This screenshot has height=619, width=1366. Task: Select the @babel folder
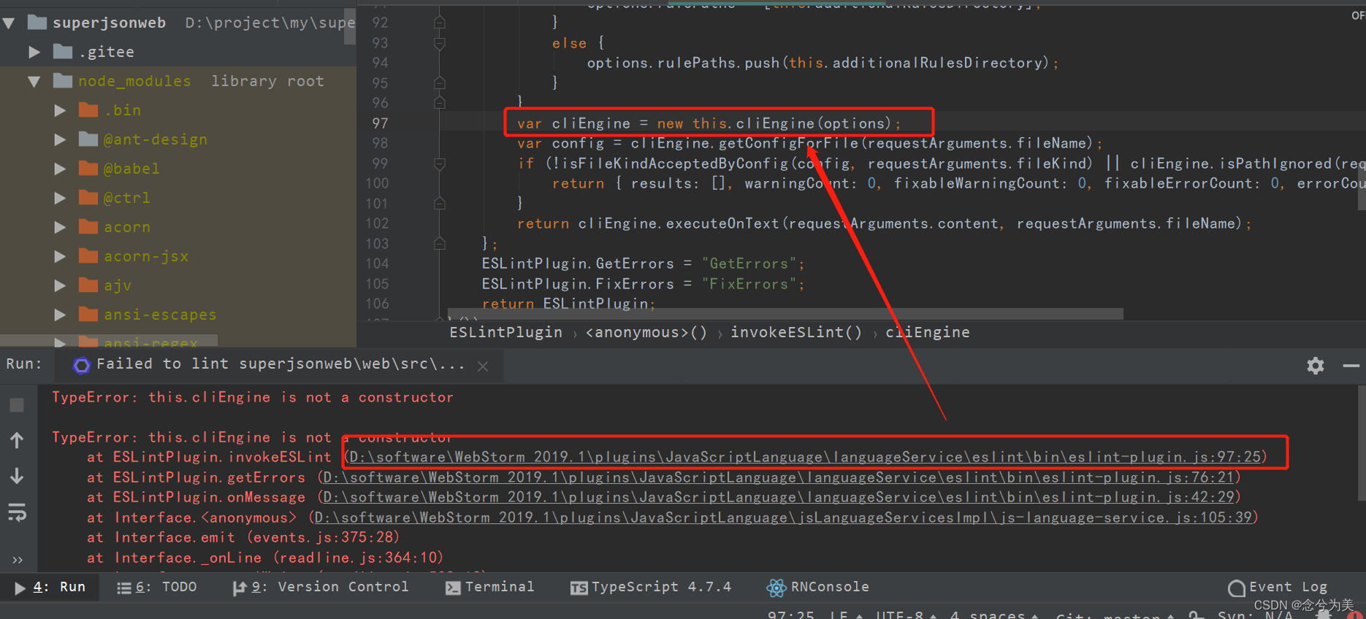tap(131, 169)
